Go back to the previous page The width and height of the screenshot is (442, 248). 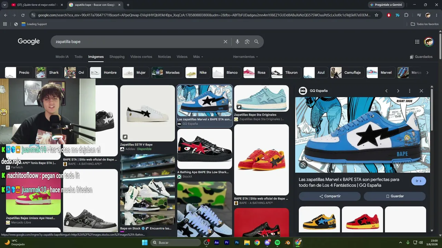[6, 15]
